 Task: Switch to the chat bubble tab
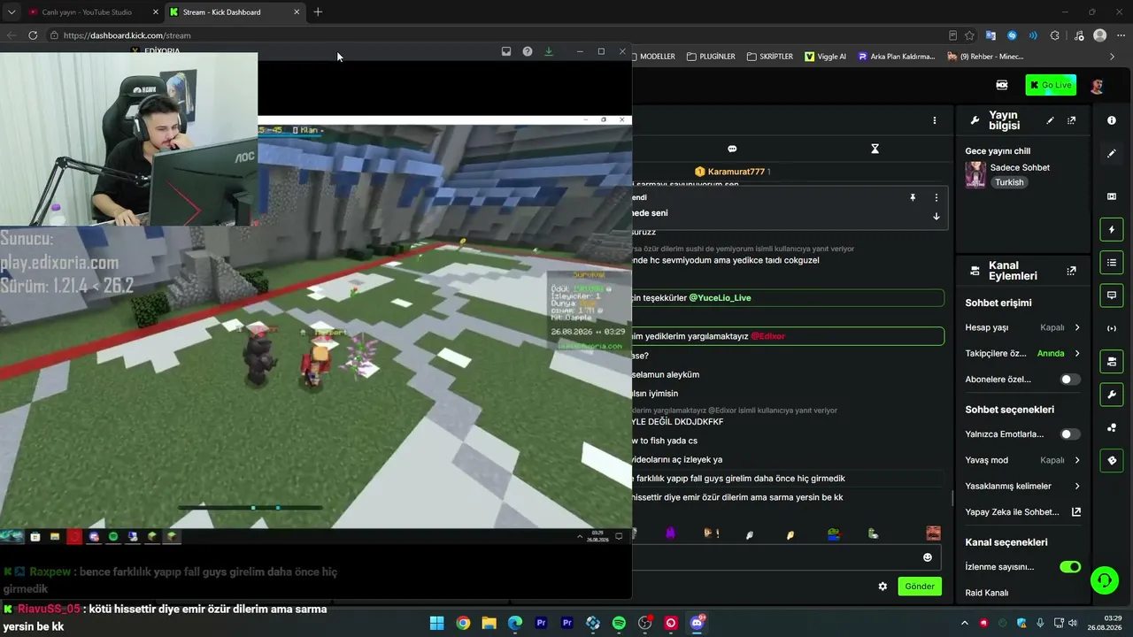[732, 149]
